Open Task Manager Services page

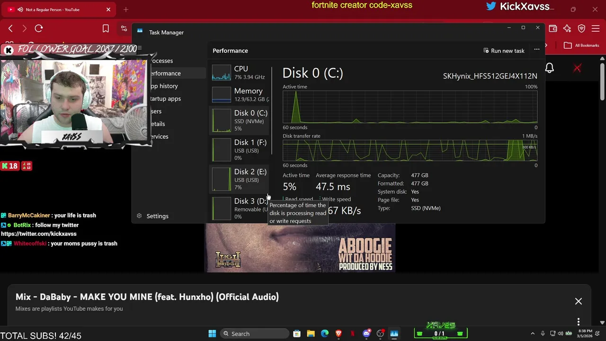(160, 136)
